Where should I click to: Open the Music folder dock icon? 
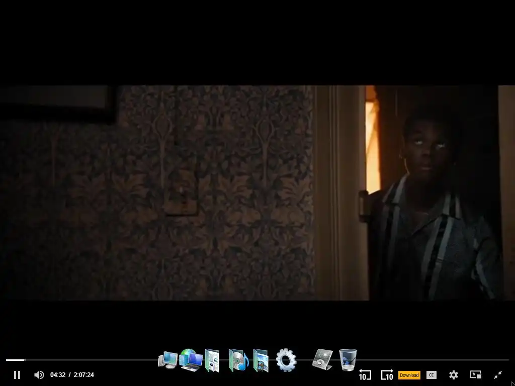point(239,360)
